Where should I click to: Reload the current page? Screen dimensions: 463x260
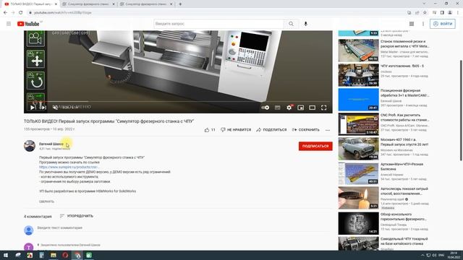coord(21,13)
